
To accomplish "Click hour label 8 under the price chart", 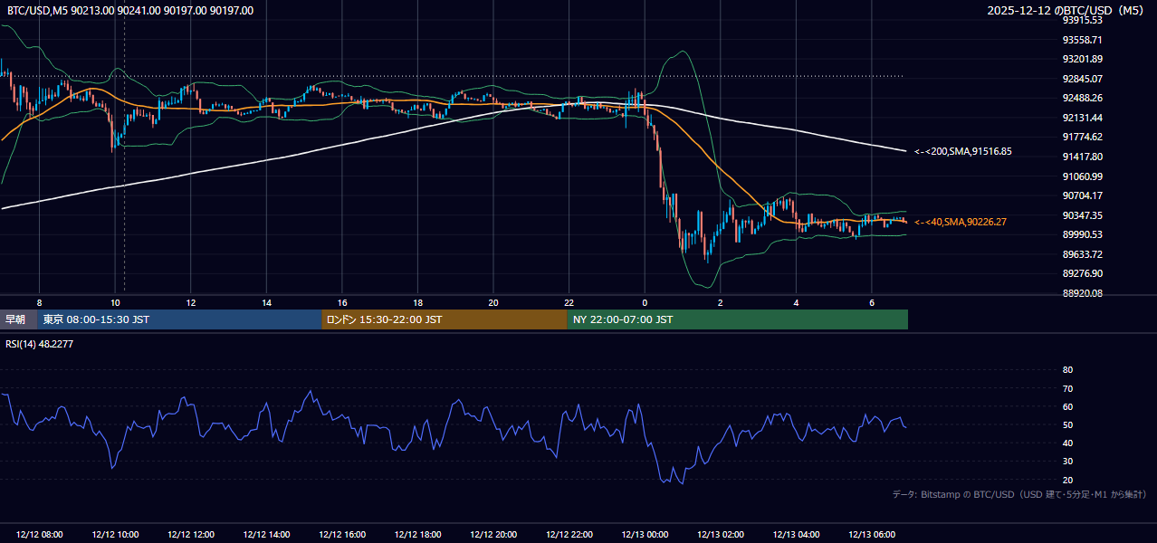I will click(39, 302).
